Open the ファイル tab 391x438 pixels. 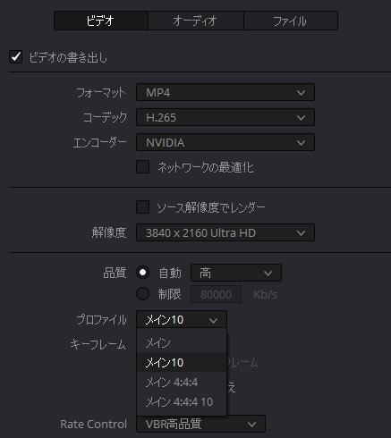click(291, 21)
